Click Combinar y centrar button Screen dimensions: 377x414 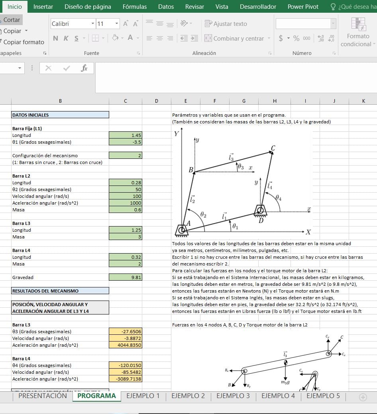tap(234, 38)
